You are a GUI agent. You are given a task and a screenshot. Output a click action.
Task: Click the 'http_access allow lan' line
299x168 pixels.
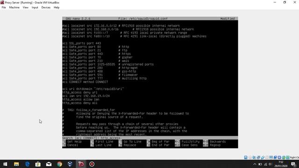pos(81,99)
